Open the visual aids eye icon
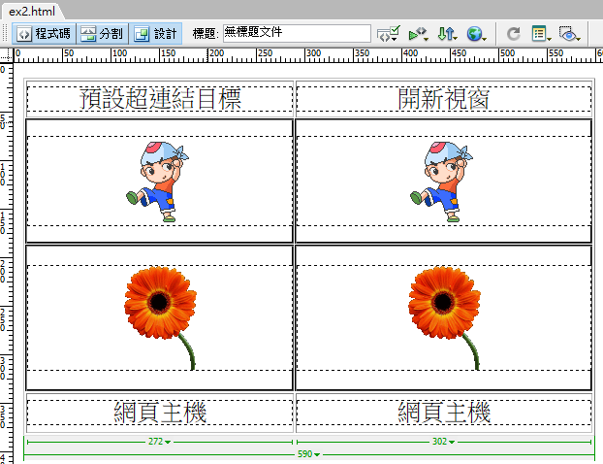Image resolution: width=603 pixels, height=464 pixels. tap(569, 34)
